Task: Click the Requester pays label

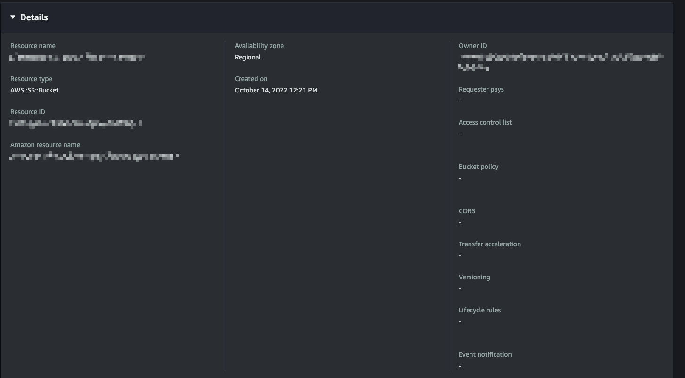Action: click(481, 89)
